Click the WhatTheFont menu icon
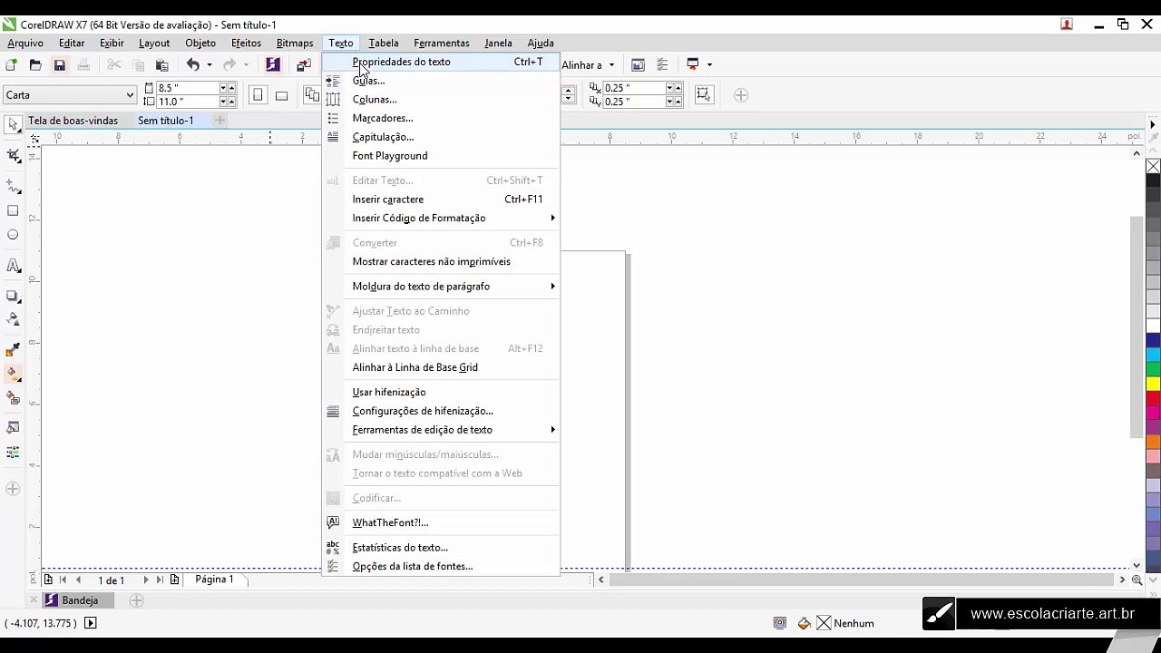 pos(333,522)
